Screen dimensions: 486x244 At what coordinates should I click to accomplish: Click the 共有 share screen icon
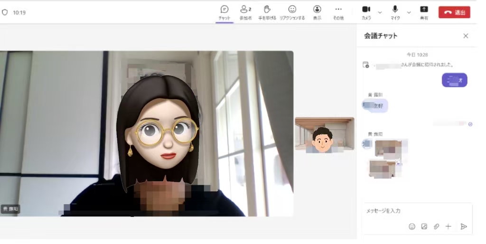tap(424, 12)
